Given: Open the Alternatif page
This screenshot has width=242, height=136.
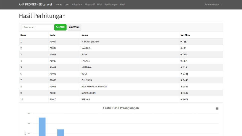Looking at the screenshot, I should [x=90, y=5].
